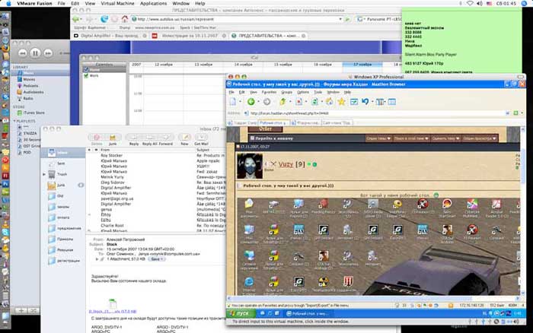The width and height of the screenshot is (533, 333).
Task: Click the reload icon in the Mac browser
Action: pyautogui.click(x=104, y=19)
